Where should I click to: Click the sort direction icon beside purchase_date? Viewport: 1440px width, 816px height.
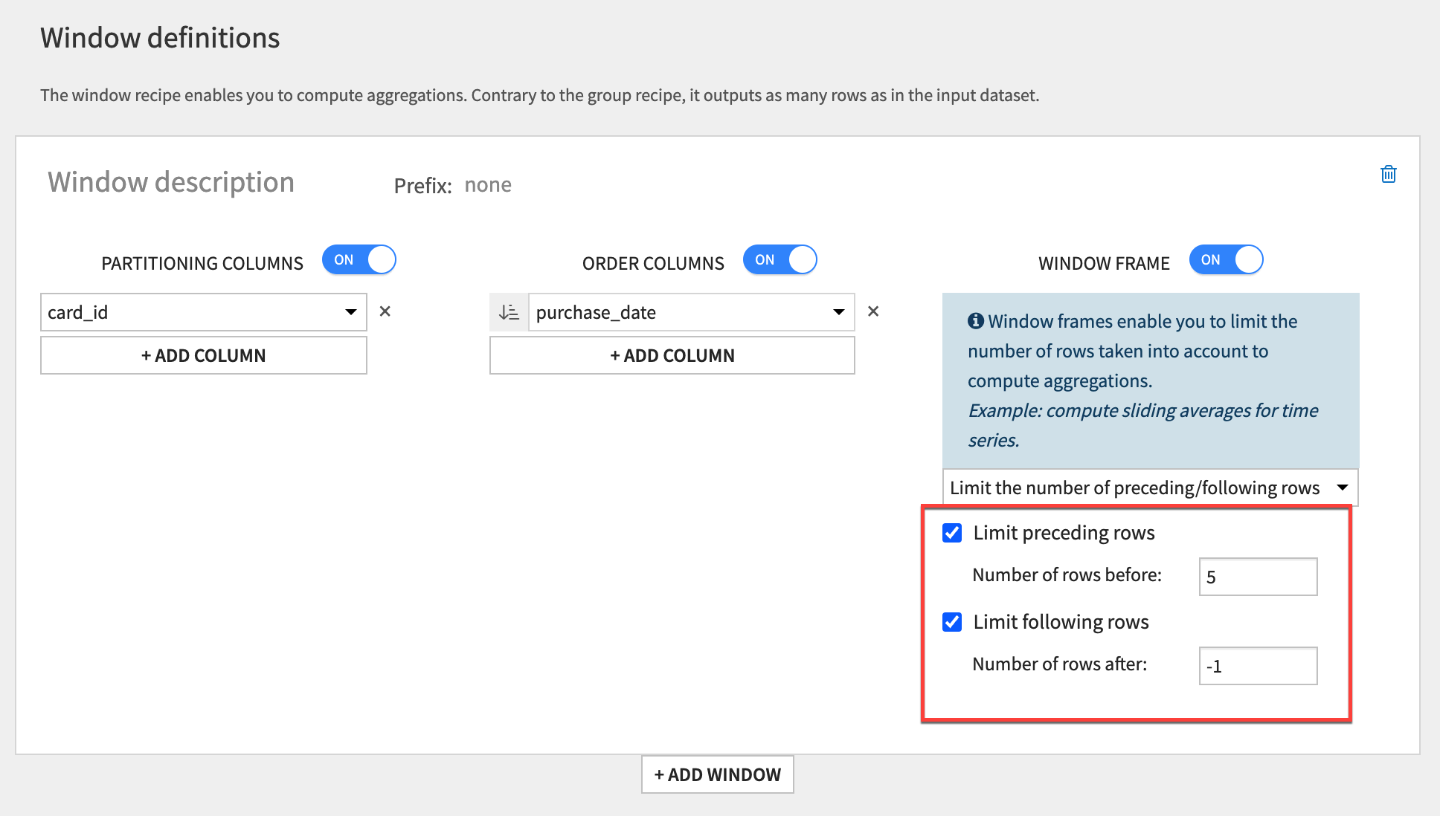coord(509,312)
